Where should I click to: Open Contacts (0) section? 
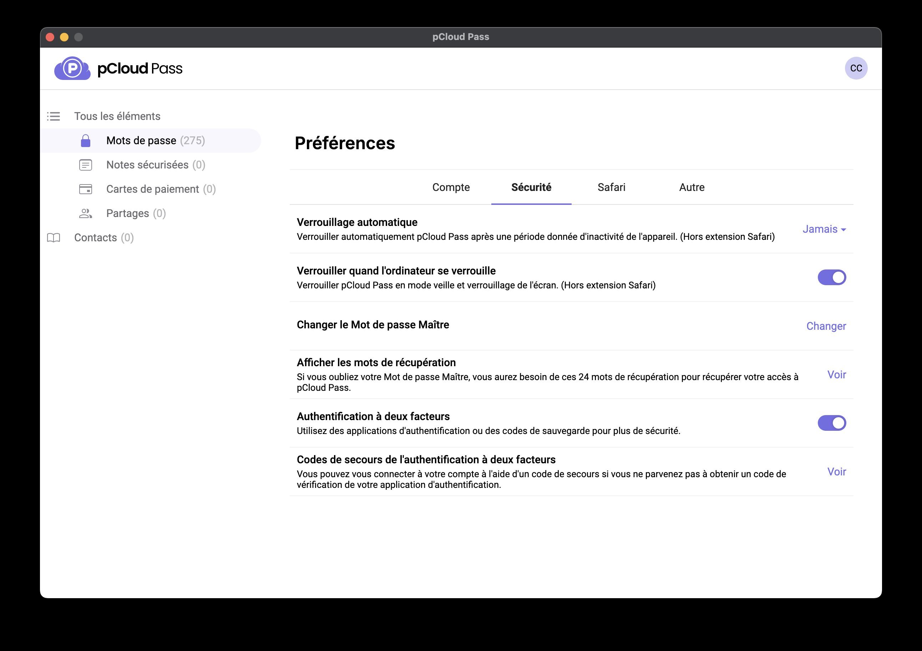[x=104, y=238]
